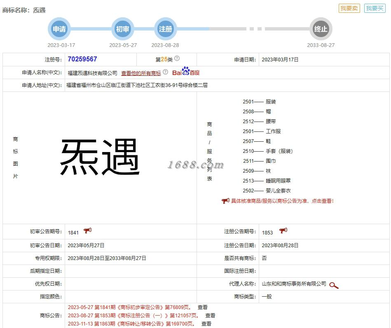Open 2023-08-27 第1853期 商标注册公告 link
Screen dimensions: 391x328
click(x=133, y=316)
